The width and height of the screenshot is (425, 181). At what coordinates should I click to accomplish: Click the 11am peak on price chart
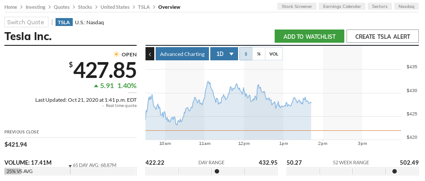point(208,82)
